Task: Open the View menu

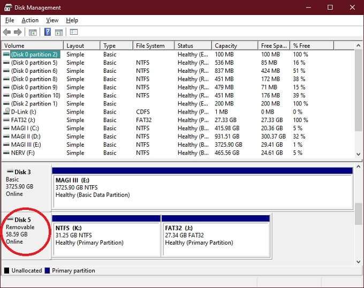Action: tap(52, 20)
